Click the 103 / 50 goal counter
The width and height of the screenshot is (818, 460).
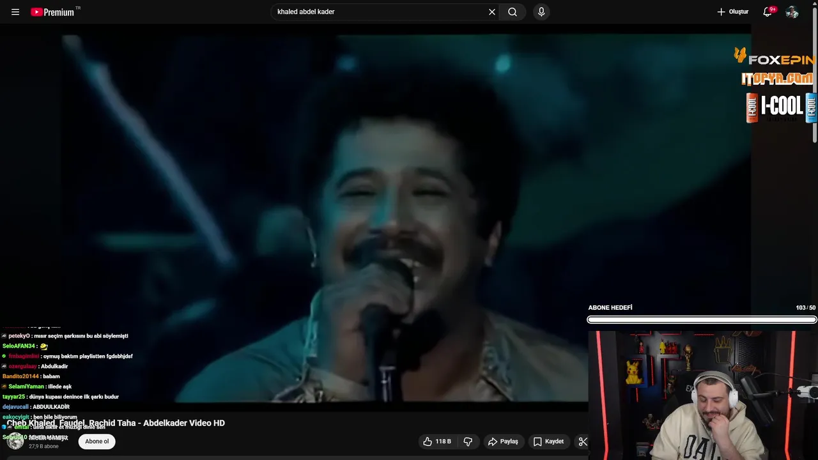pyautogui.click(x=805, y=308)
